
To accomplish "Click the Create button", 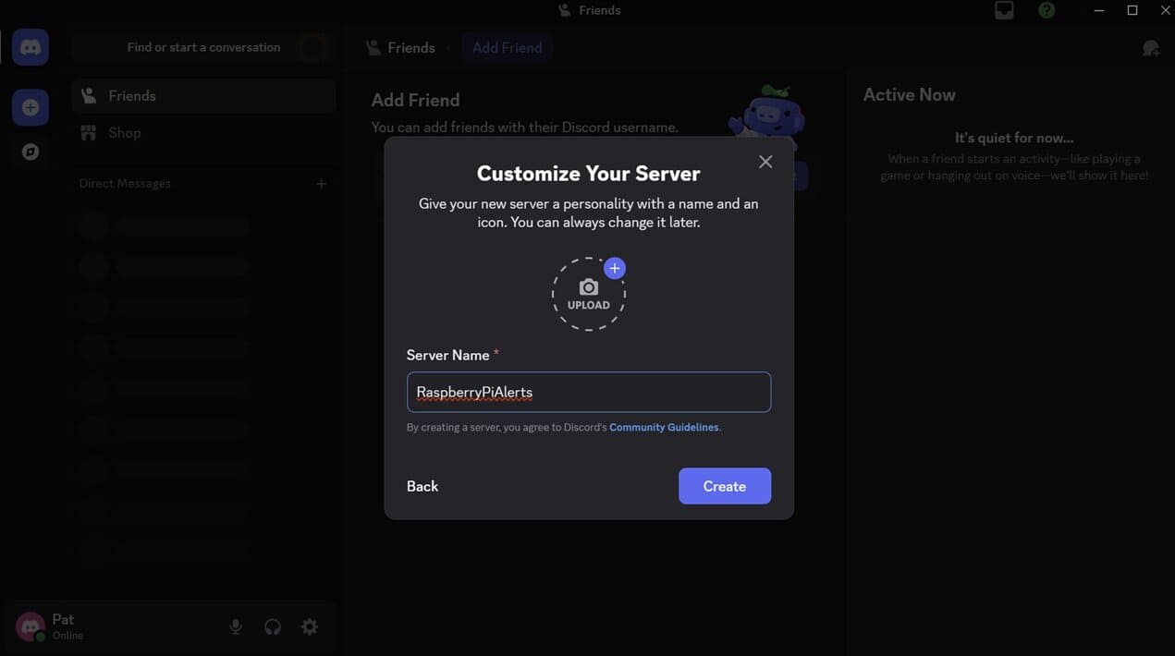I will click(x=725, y=486).
